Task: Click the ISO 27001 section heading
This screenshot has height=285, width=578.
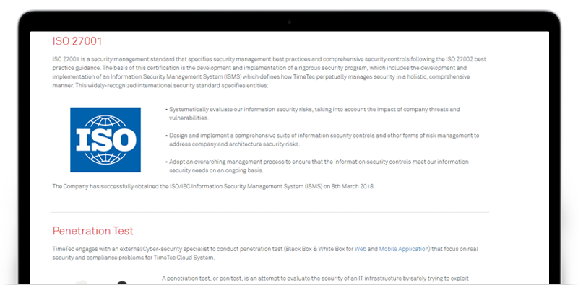Action: pos(77,41)
